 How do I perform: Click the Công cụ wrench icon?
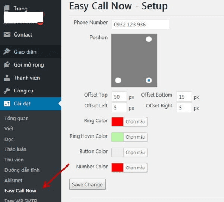click(x=7, y=91)
